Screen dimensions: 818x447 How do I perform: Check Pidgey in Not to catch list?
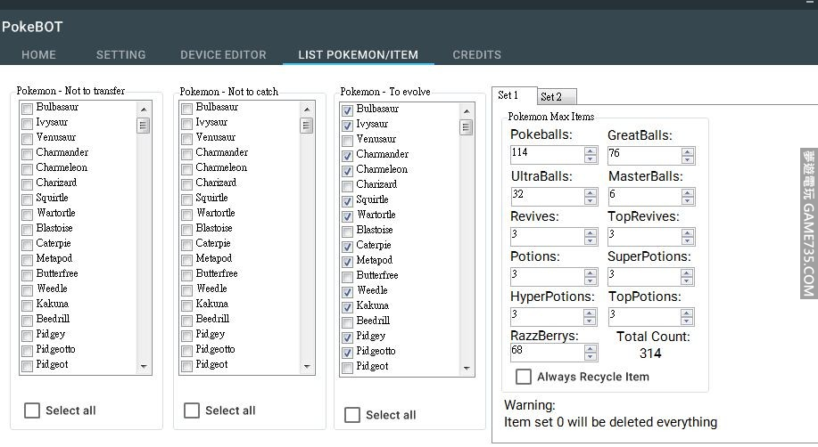pyautogui.click(x=186, y=335)
